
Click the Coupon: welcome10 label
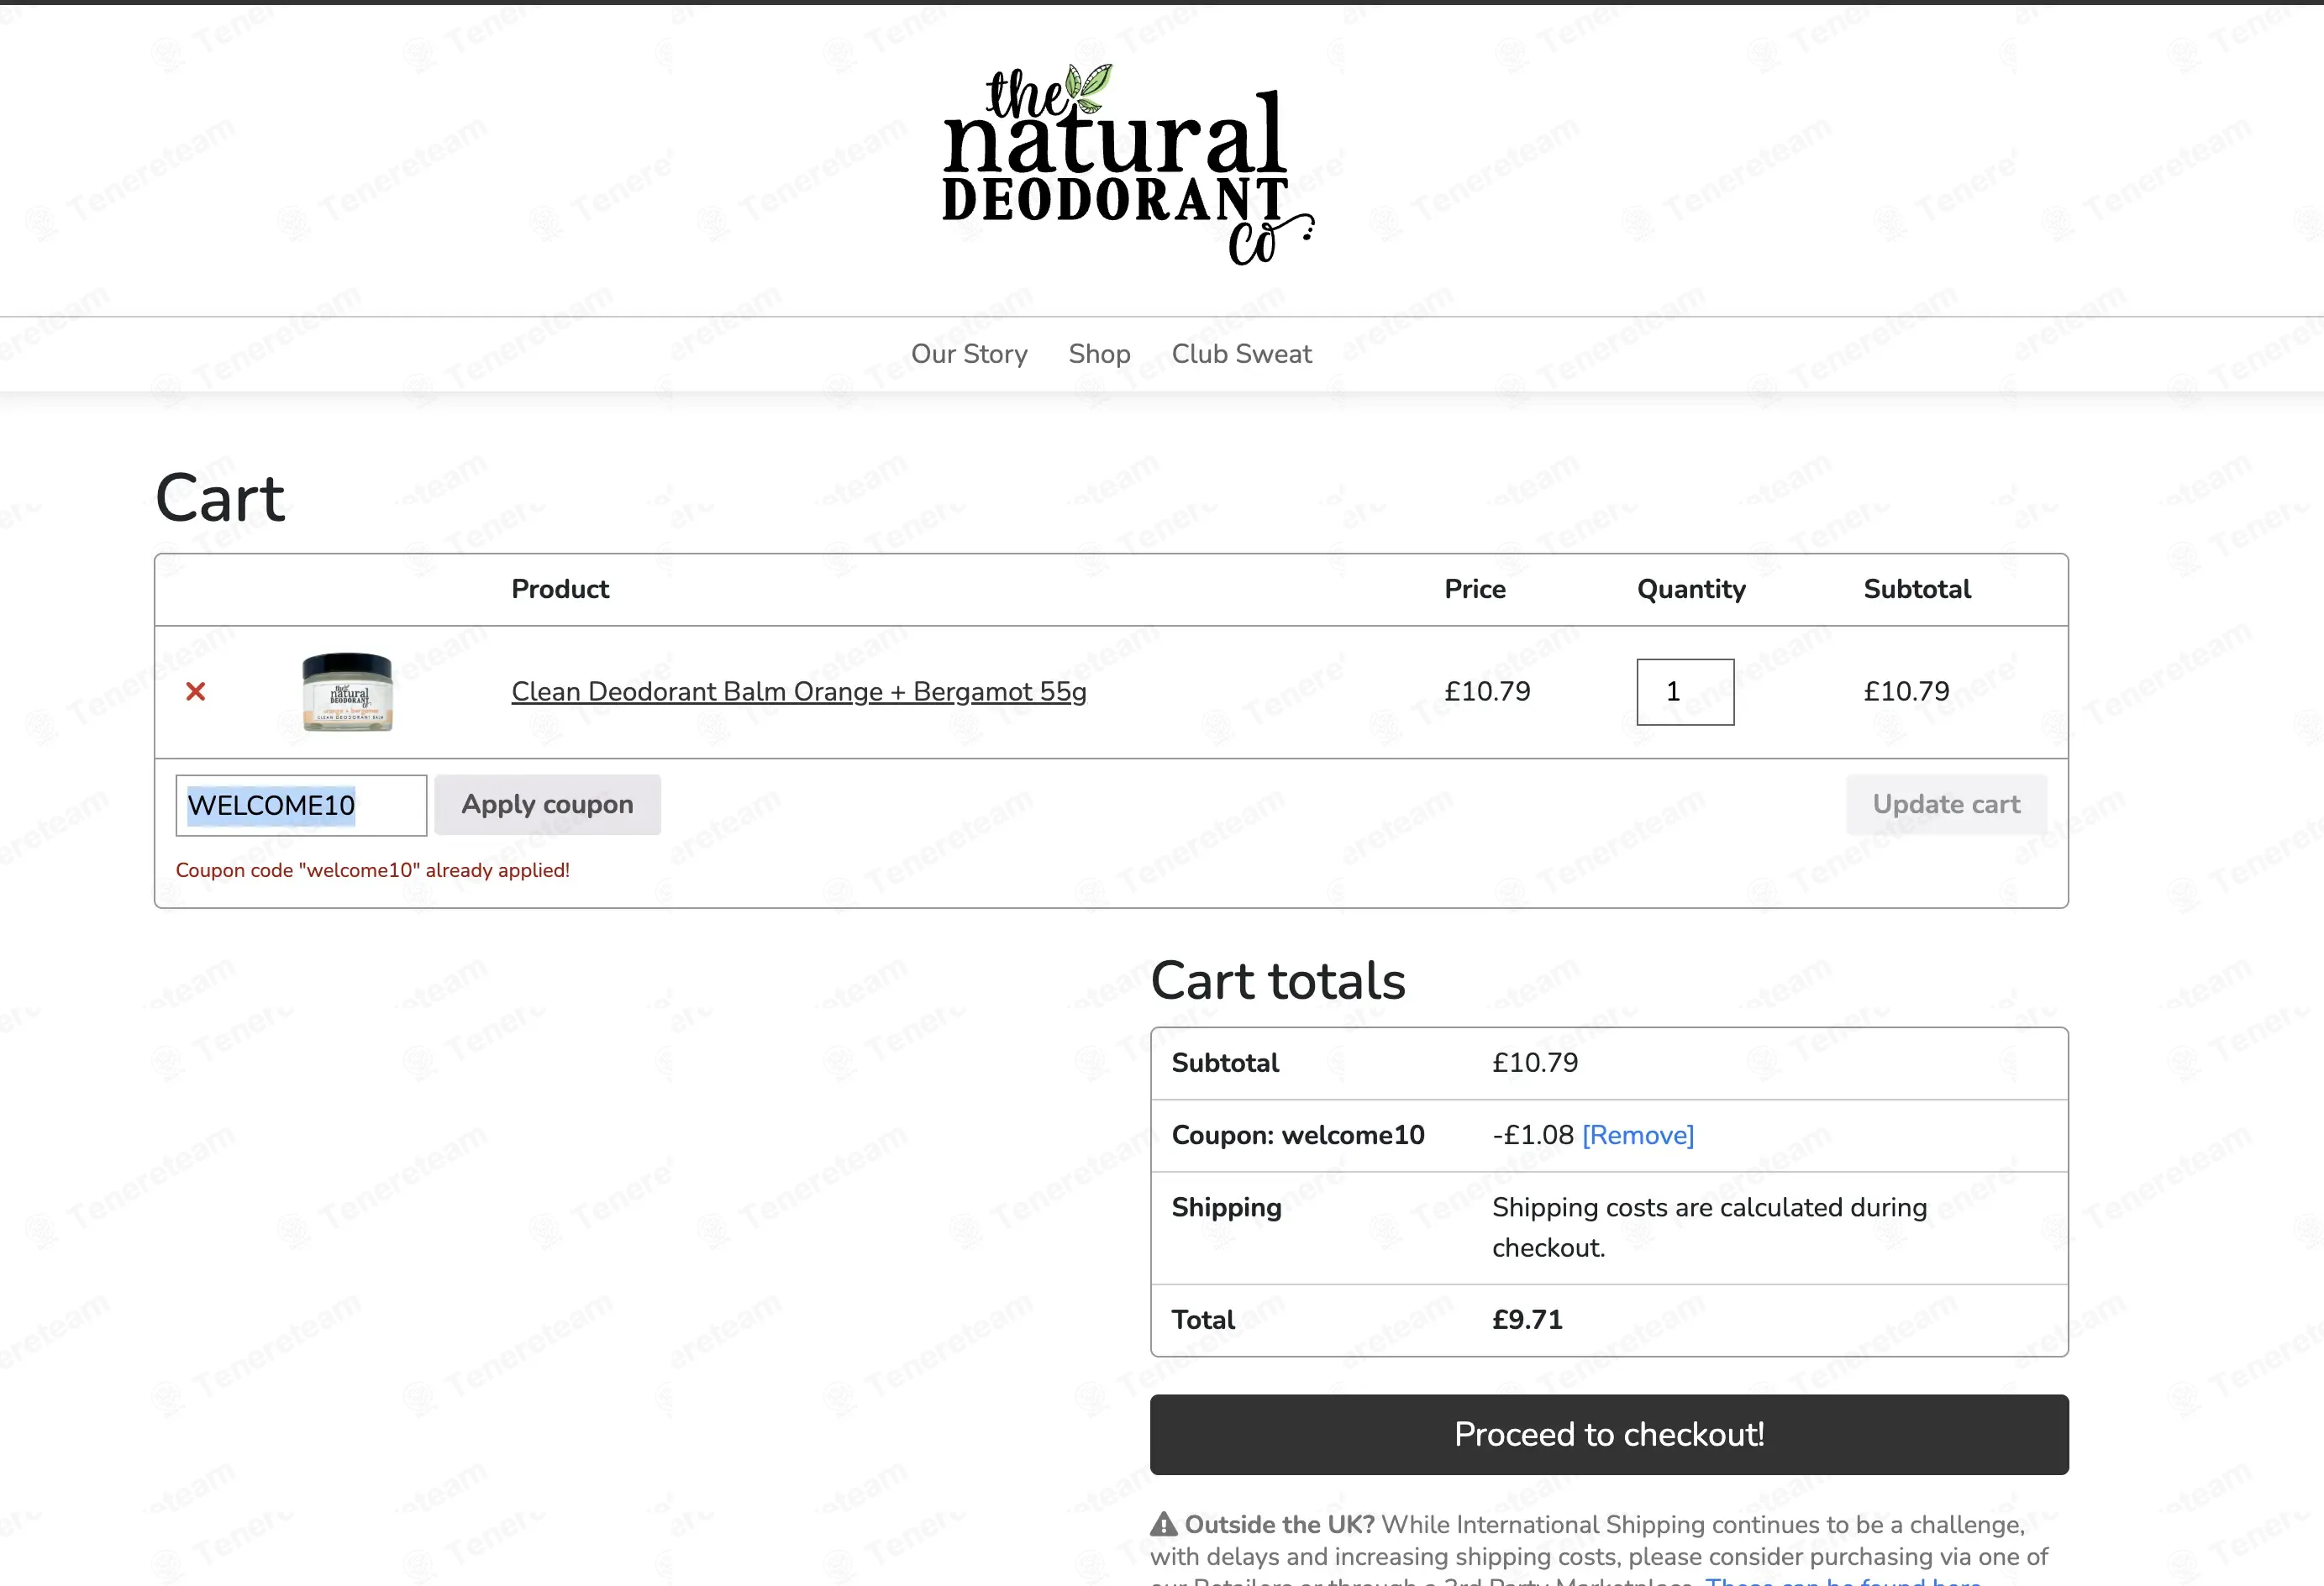coord(1298,1135)
